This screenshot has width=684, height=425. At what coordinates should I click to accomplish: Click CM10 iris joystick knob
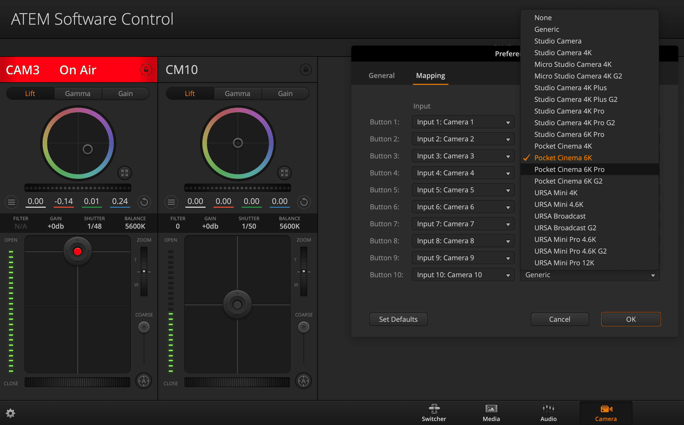click(x=237, y=304)
